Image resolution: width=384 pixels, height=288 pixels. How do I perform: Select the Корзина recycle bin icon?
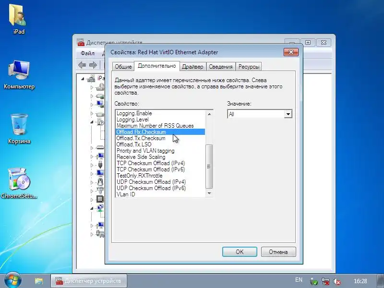point(19,129)
